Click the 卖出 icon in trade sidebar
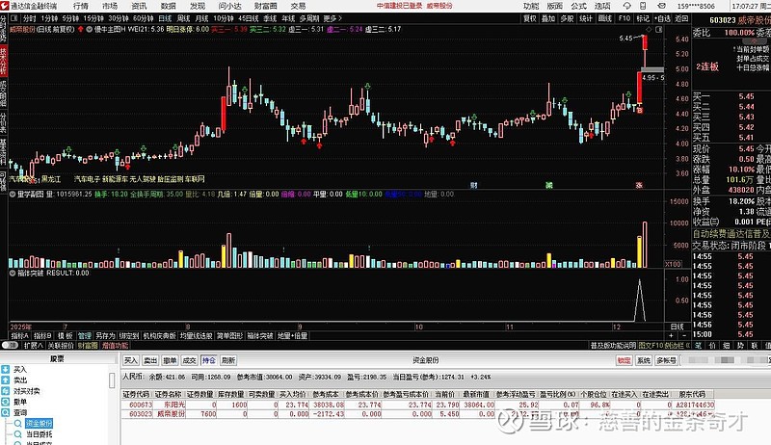Image resolution: width=771 pixels, height=445 pixels. (6, 380)
